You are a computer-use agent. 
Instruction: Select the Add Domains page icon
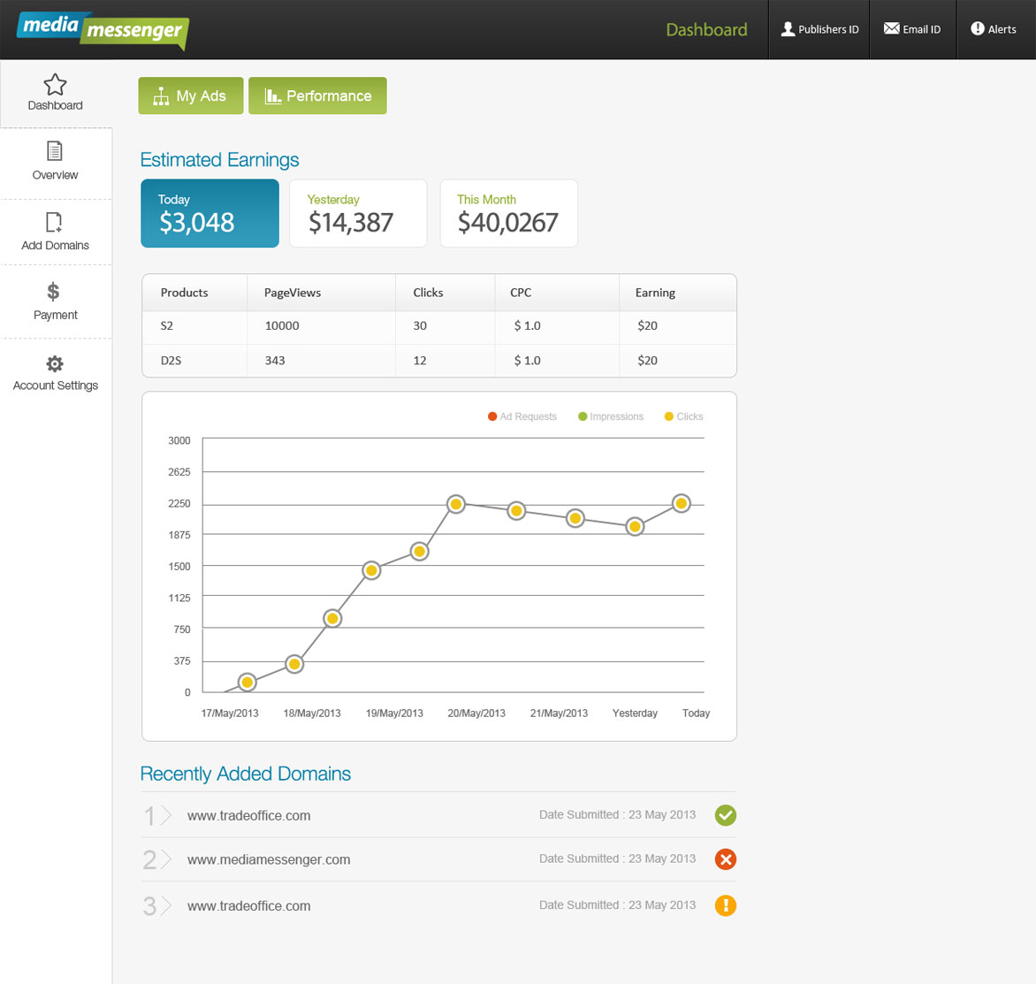54,222
